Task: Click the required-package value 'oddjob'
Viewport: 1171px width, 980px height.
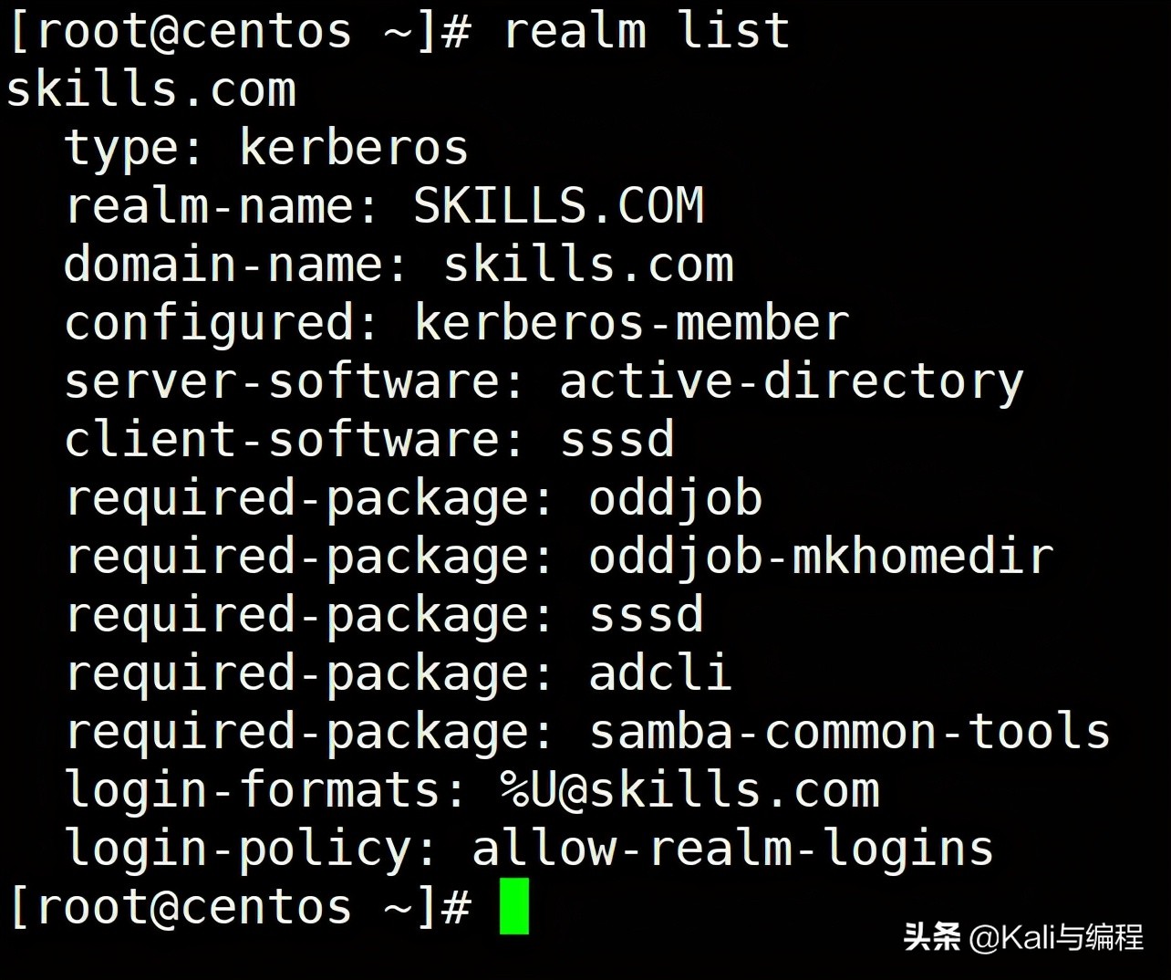Action: [675, 498]
